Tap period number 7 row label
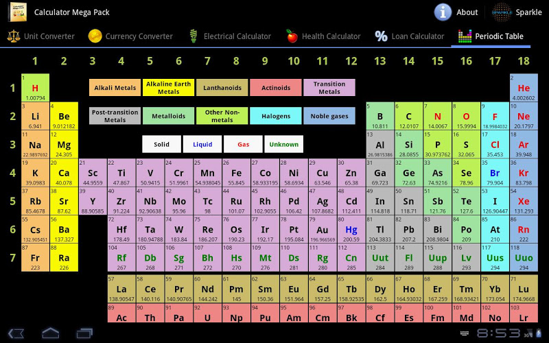Screen dimensions: 549x343 coord(12,258)
